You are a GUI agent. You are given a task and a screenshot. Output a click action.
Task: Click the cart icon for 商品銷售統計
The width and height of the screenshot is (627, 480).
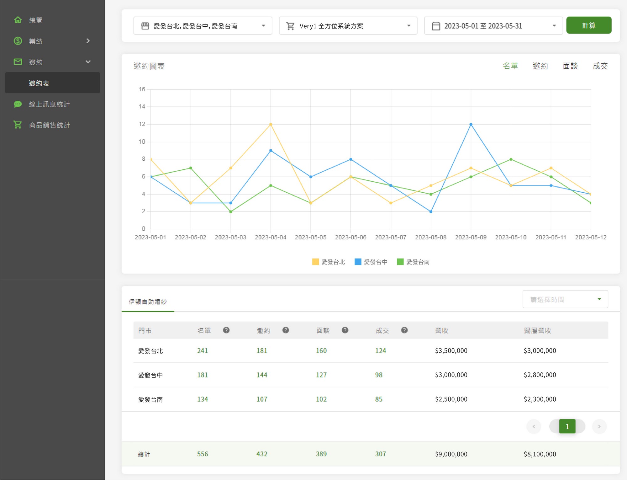tap(18, 125)
